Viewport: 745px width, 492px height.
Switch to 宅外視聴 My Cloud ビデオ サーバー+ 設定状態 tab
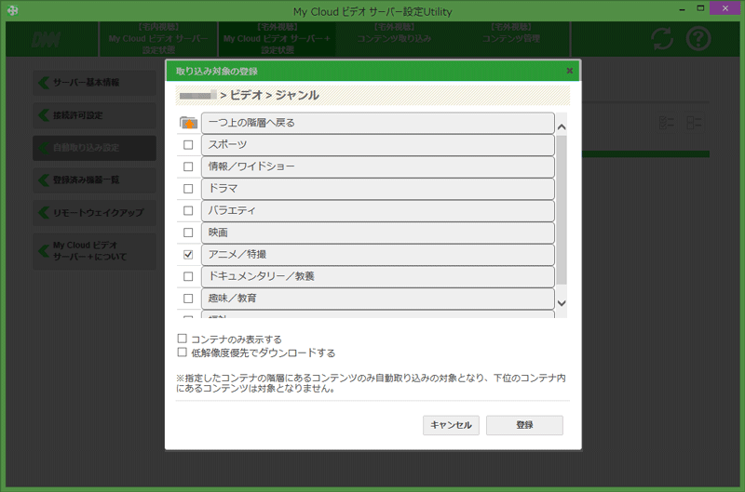(277, 38)
